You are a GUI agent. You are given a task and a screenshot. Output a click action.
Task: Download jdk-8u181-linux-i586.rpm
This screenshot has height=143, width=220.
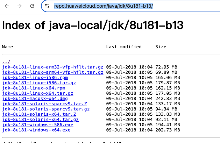tap(35, 78)
